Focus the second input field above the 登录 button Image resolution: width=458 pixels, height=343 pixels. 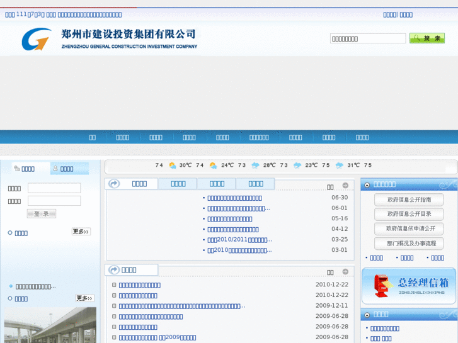coord(54,201)
